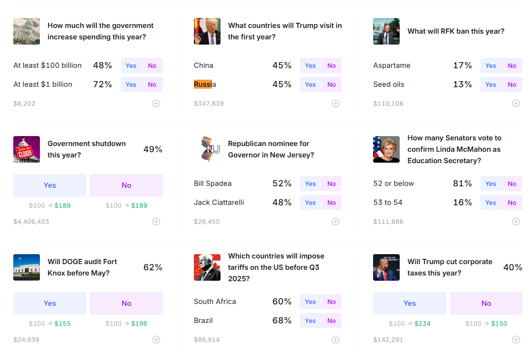Select No for Bill Spadea

coord(331,184)
